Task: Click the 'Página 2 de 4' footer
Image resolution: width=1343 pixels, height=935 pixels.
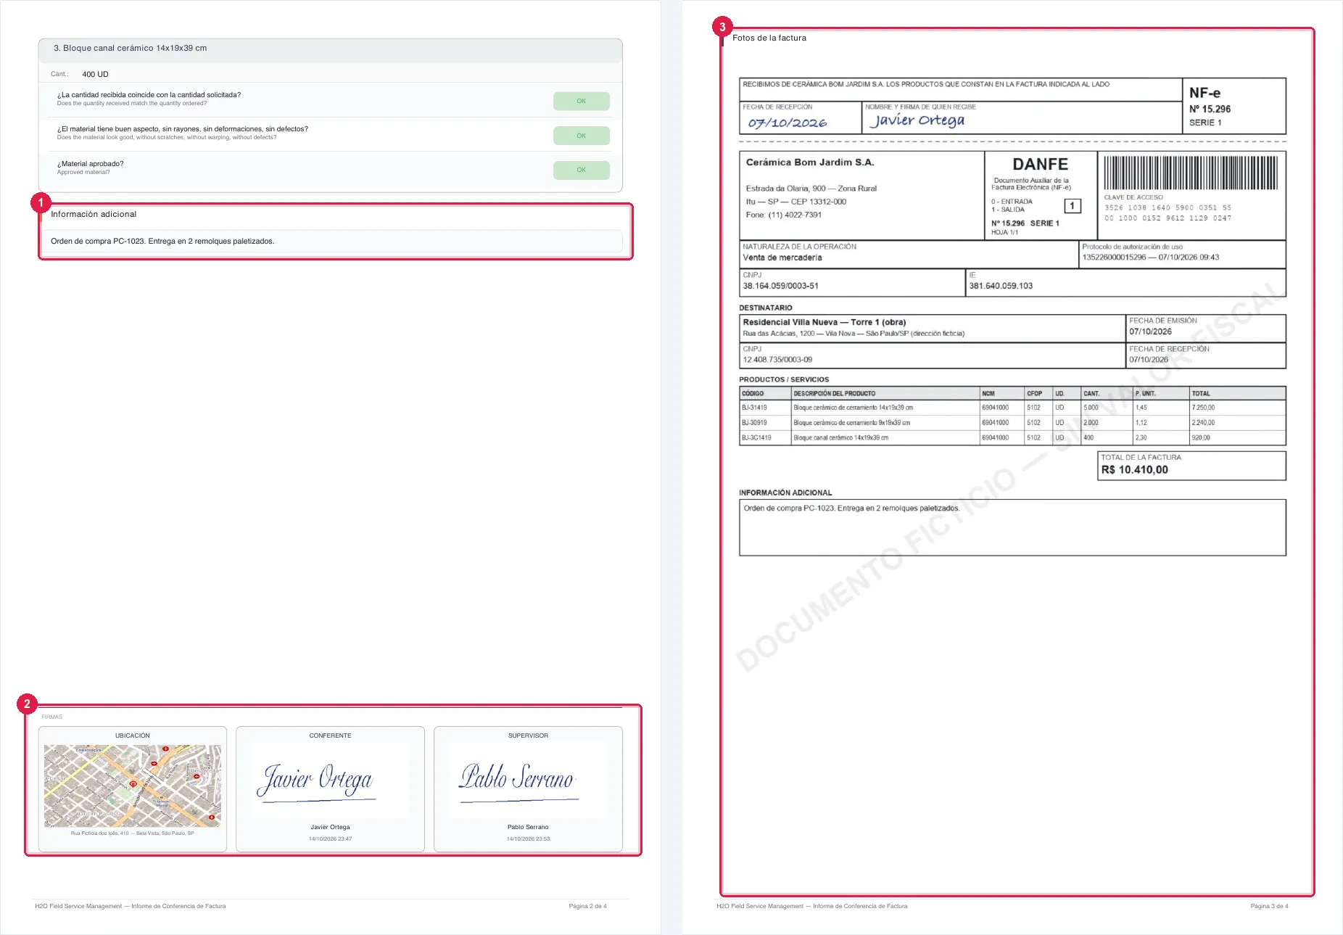Action: [x=587, y=906]
